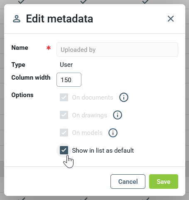
Task: Toggle the On drawings checkbox
Action: tap(64, 115)
